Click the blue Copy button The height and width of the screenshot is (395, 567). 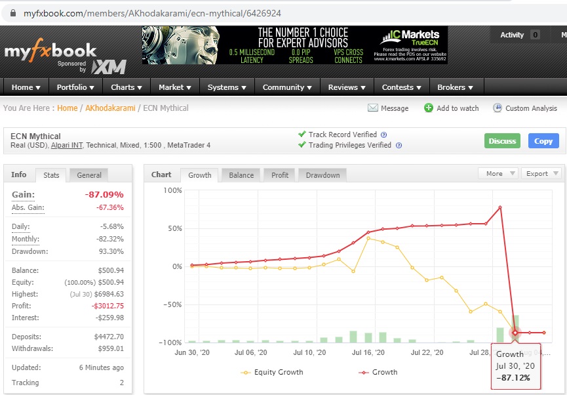click(x=543, y=141)
